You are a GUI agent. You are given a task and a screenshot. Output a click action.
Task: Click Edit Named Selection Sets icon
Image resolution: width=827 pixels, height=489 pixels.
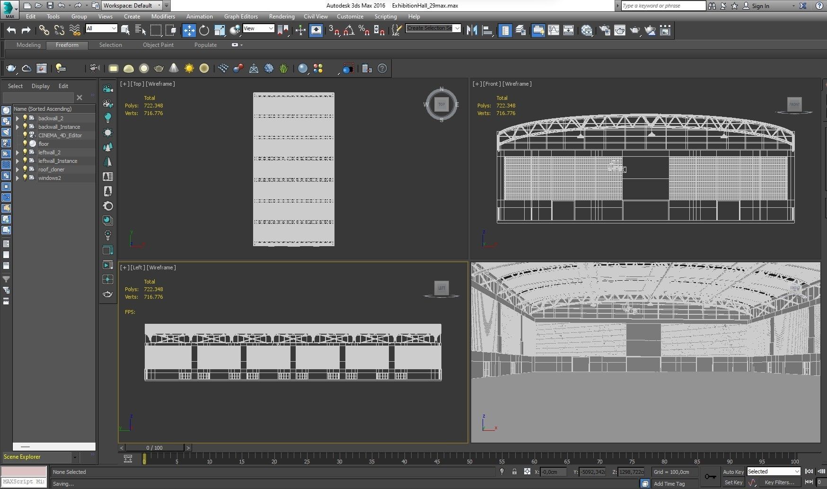coord(396,30)
